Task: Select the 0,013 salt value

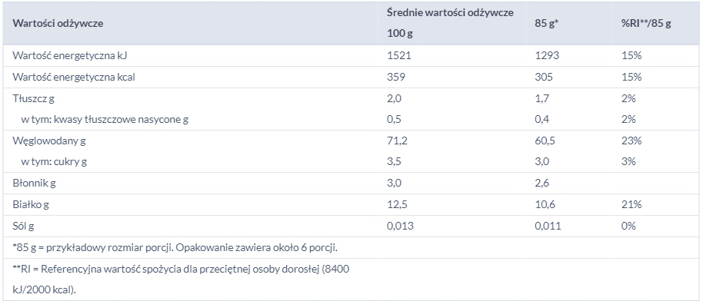Action: click(x=401, y=227)
